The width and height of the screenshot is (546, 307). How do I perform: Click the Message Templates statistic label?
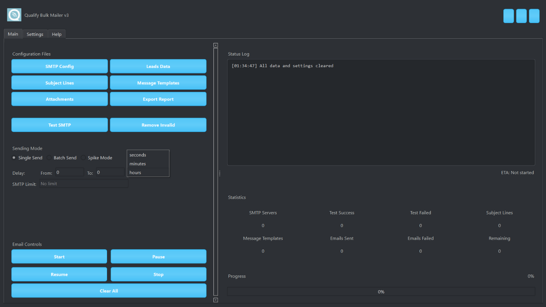click(x=263, y=238)
